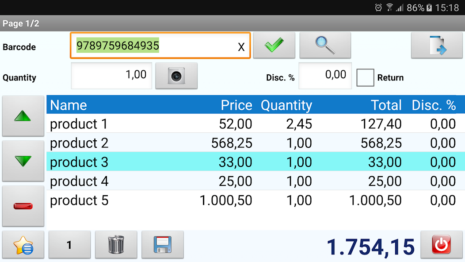Click inside the barcode input field
The height and width of the screenshot is (262, 465).
point(155,46)
